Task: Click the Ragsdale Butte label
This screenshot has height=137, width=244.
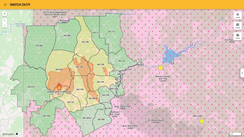Action: point(128,14)
